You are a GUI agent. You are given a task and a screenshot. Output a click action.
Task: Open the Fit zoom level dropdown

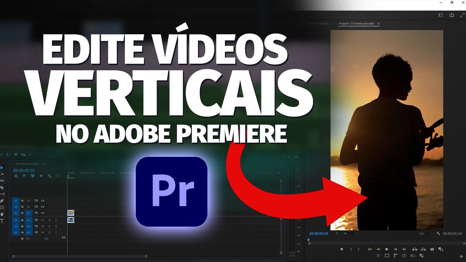tap(350, 234)
